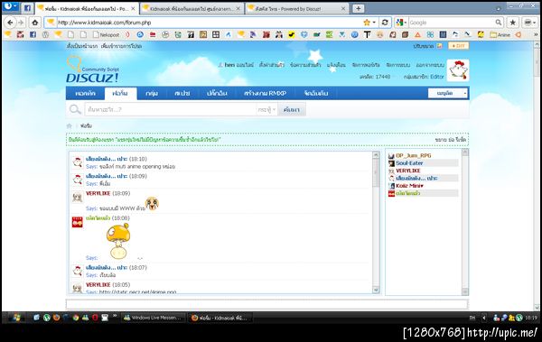
Task: Switch to the Powered by Discuz tab
Action: pyautogui.click(x=297, y=9)
